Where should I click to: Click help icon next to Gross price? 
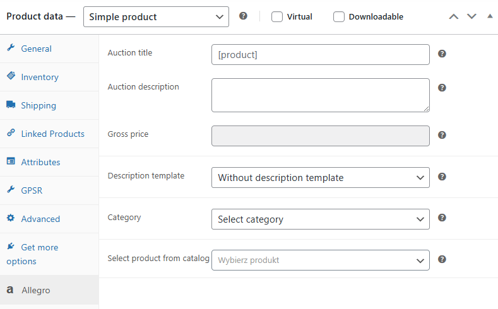[442, 135]
